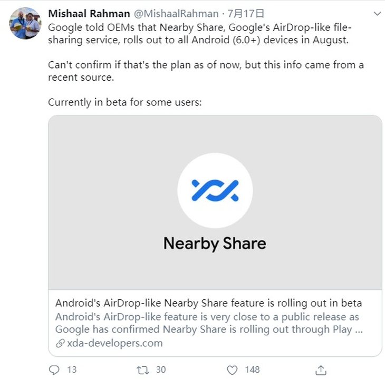View the 30 retweets count
385x380 pixels.
point(161,369)
